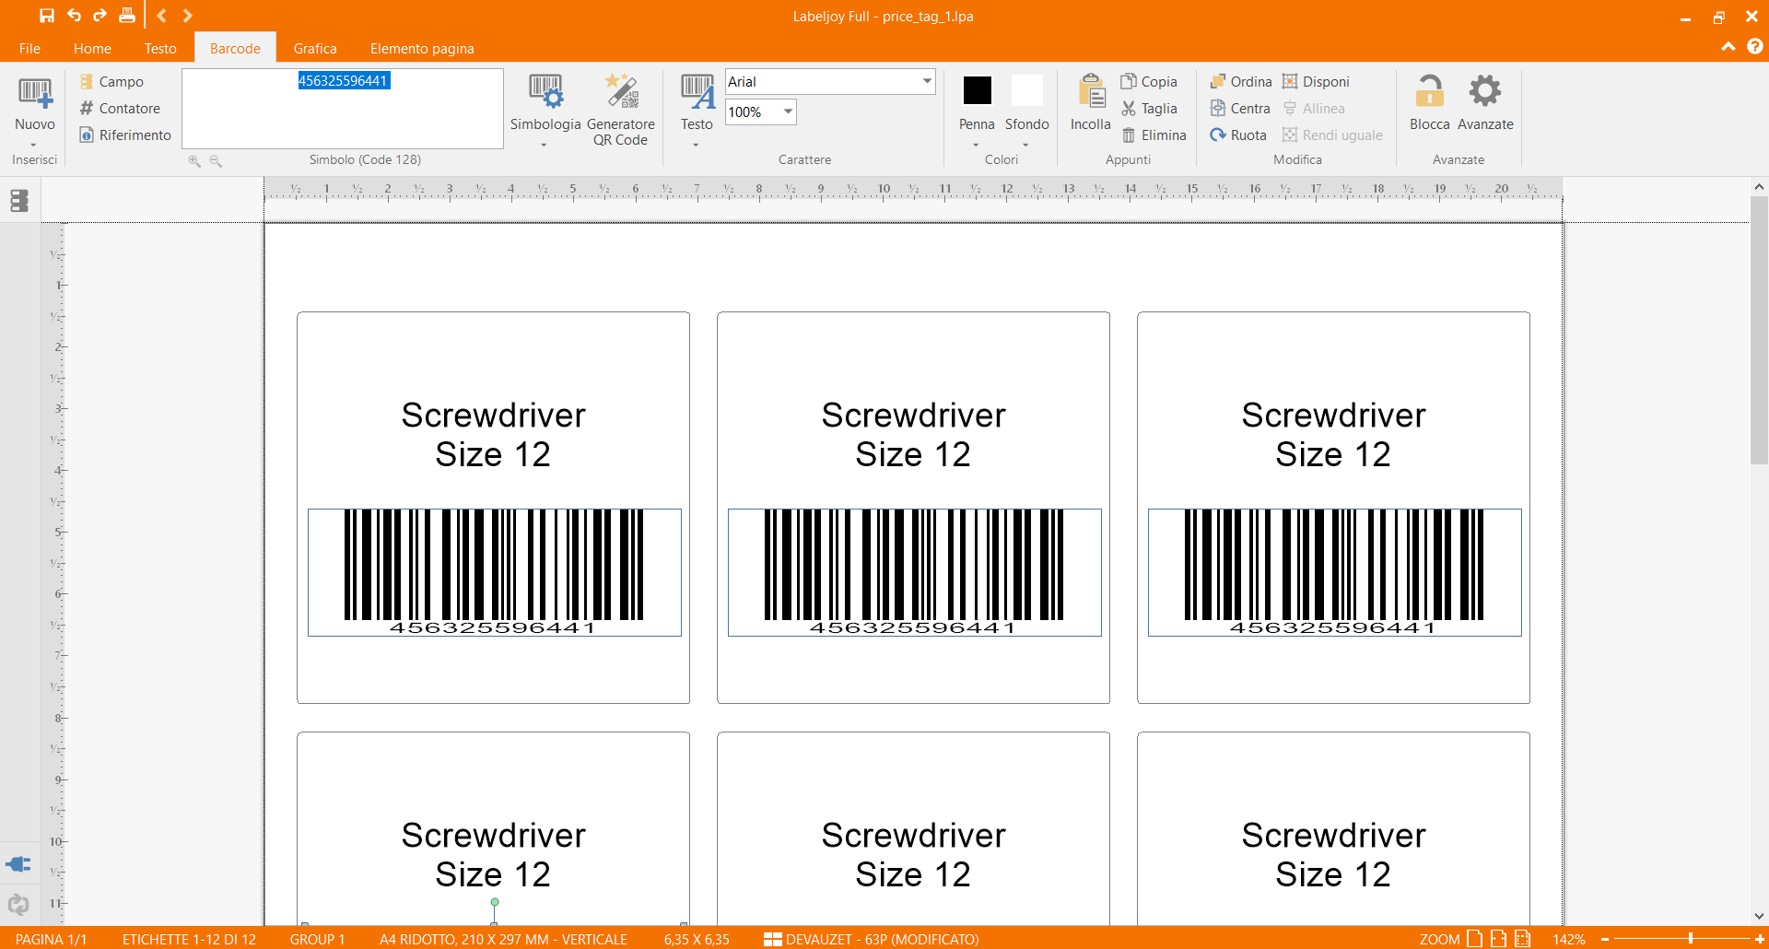Delete the element with Elimina
This screenshot has width=1769, height=949.
[1154, 135]
